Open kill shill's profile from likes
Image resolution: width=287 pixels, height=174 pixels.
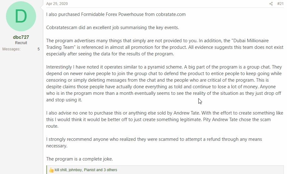61,170
